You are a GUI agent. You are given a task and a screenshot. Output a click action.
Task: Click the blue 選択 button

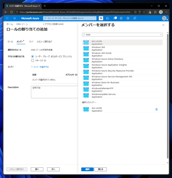(87, 169)
